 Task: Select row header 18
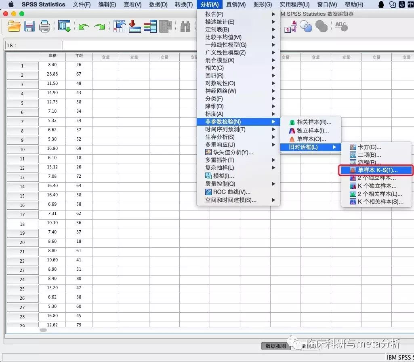[23, 224]
